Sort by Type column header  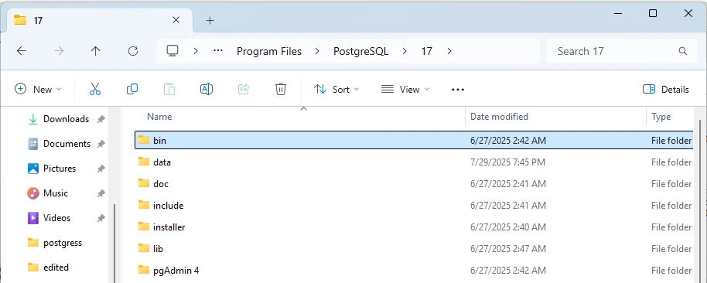(661, 117)
